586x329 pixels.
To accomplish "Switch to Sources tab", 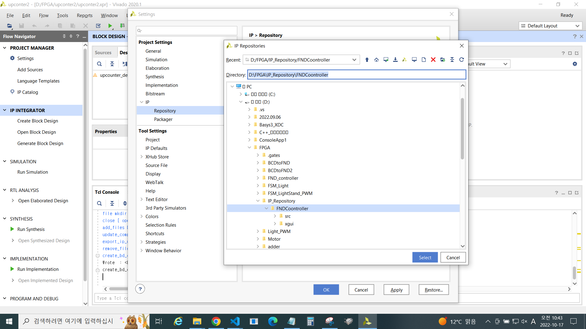I will point(103,52).
